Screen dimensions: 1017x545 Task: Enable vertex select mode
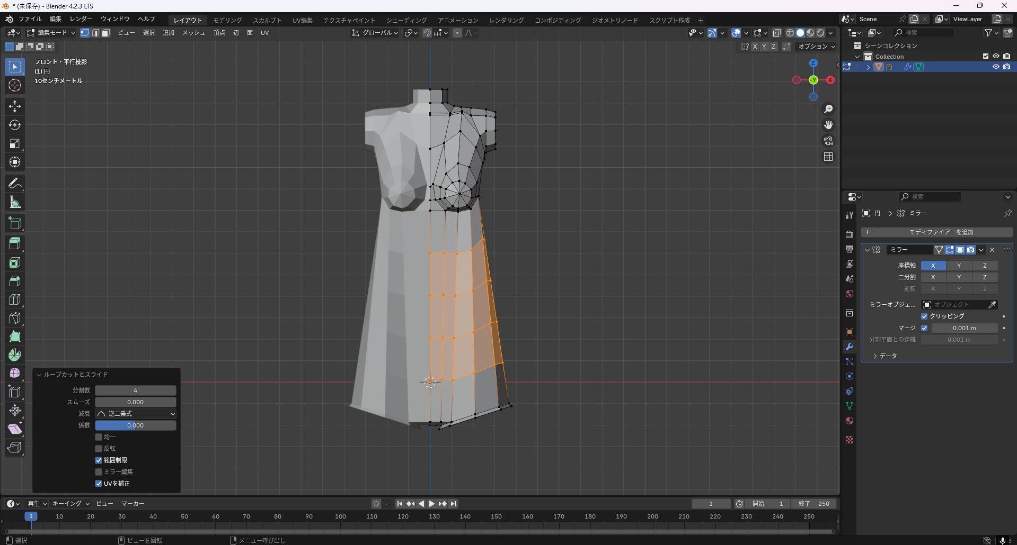pos(85,33)
